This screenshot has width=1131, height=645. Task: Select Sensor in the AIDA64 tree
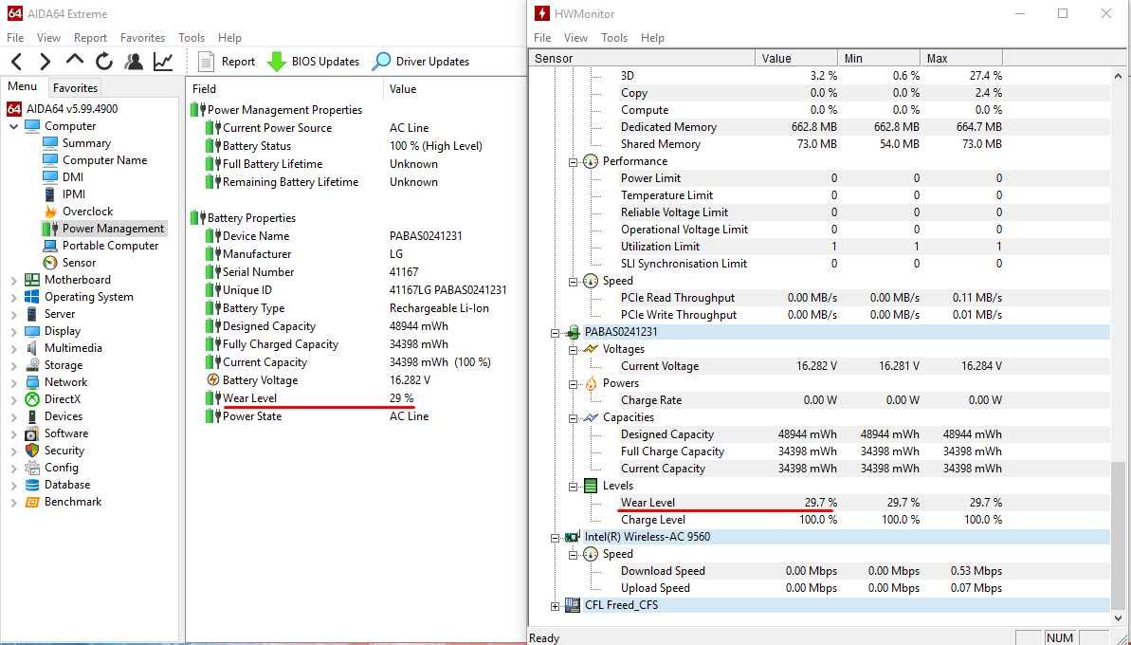click(x=79, y=263)
